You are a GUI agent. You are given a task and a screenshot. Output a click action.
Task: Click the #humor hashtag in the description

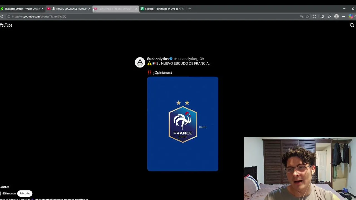[58, 199]
